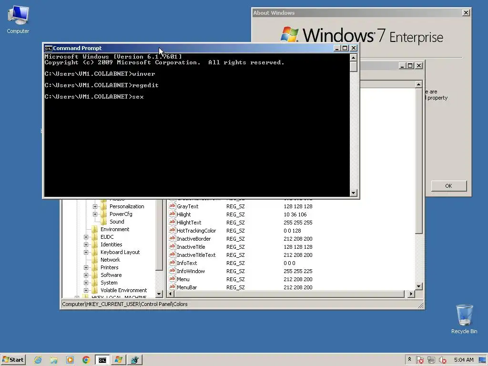Select the HilightText string value icon
Screen dimensions: 488x366
tap(172, 222)
